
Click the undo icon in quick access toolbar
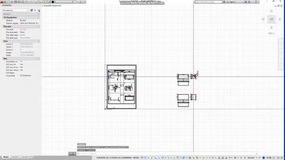click(x=27, y=2)
